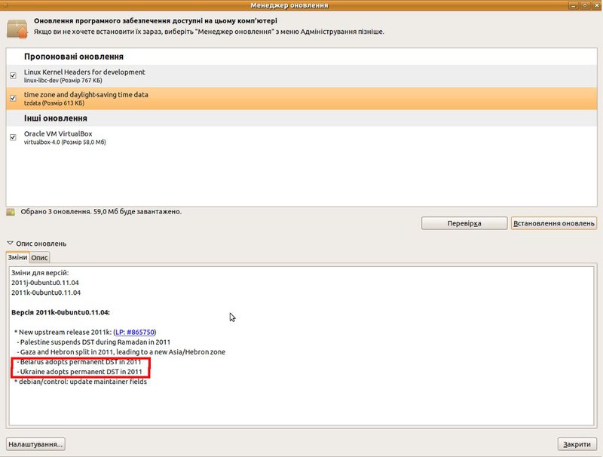Select the "Зміни" tab
Screen dimensions: 603x457
coord(17,258)
